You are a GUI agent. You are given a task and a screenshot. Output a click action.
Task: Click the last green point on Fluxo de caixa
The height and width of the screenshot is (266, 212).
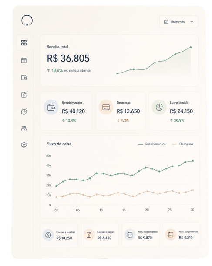tap(193, 161)
